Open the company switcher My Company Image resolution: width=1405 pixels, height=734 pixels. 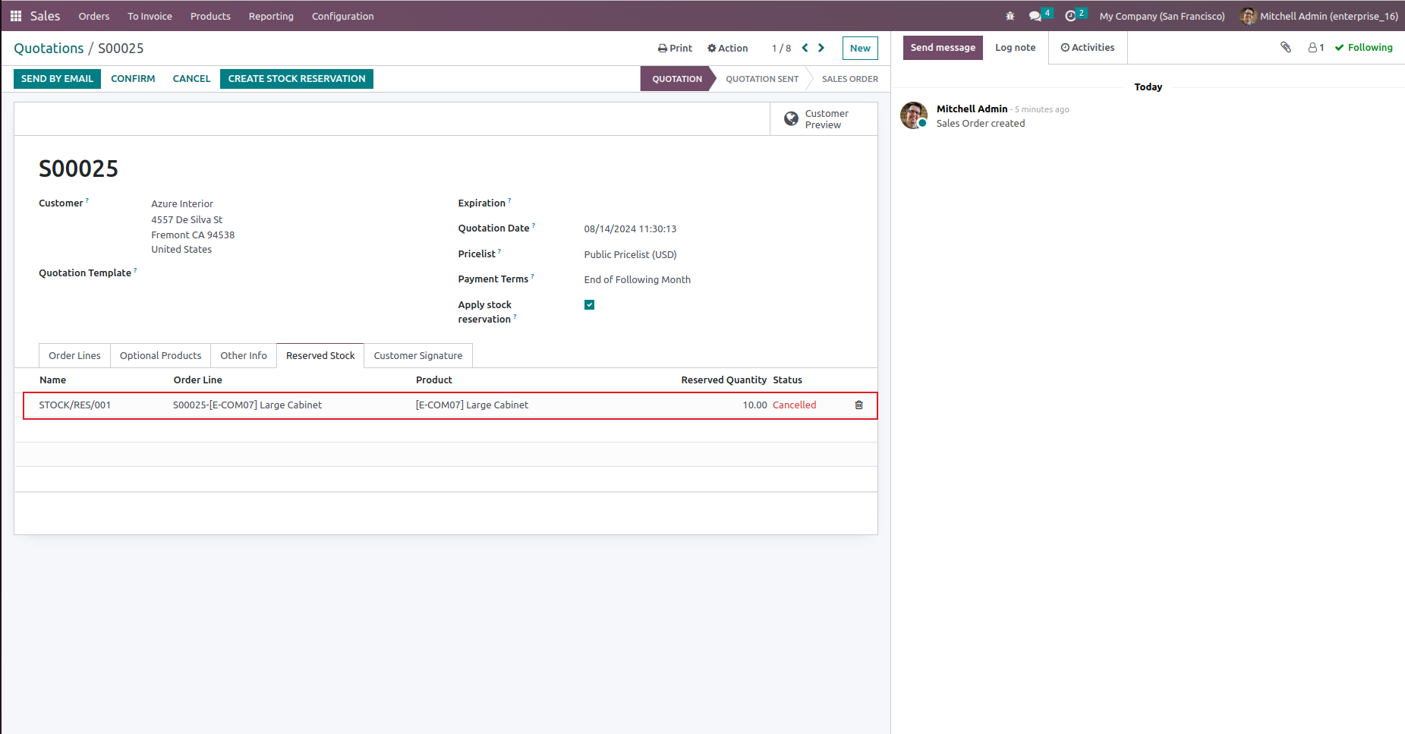click(1162, 16)
